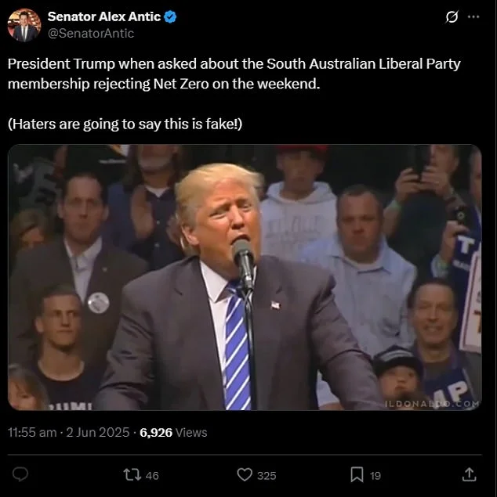
Task: Select the tweet text about Net Zero
Action: click(x=234, y=74)
